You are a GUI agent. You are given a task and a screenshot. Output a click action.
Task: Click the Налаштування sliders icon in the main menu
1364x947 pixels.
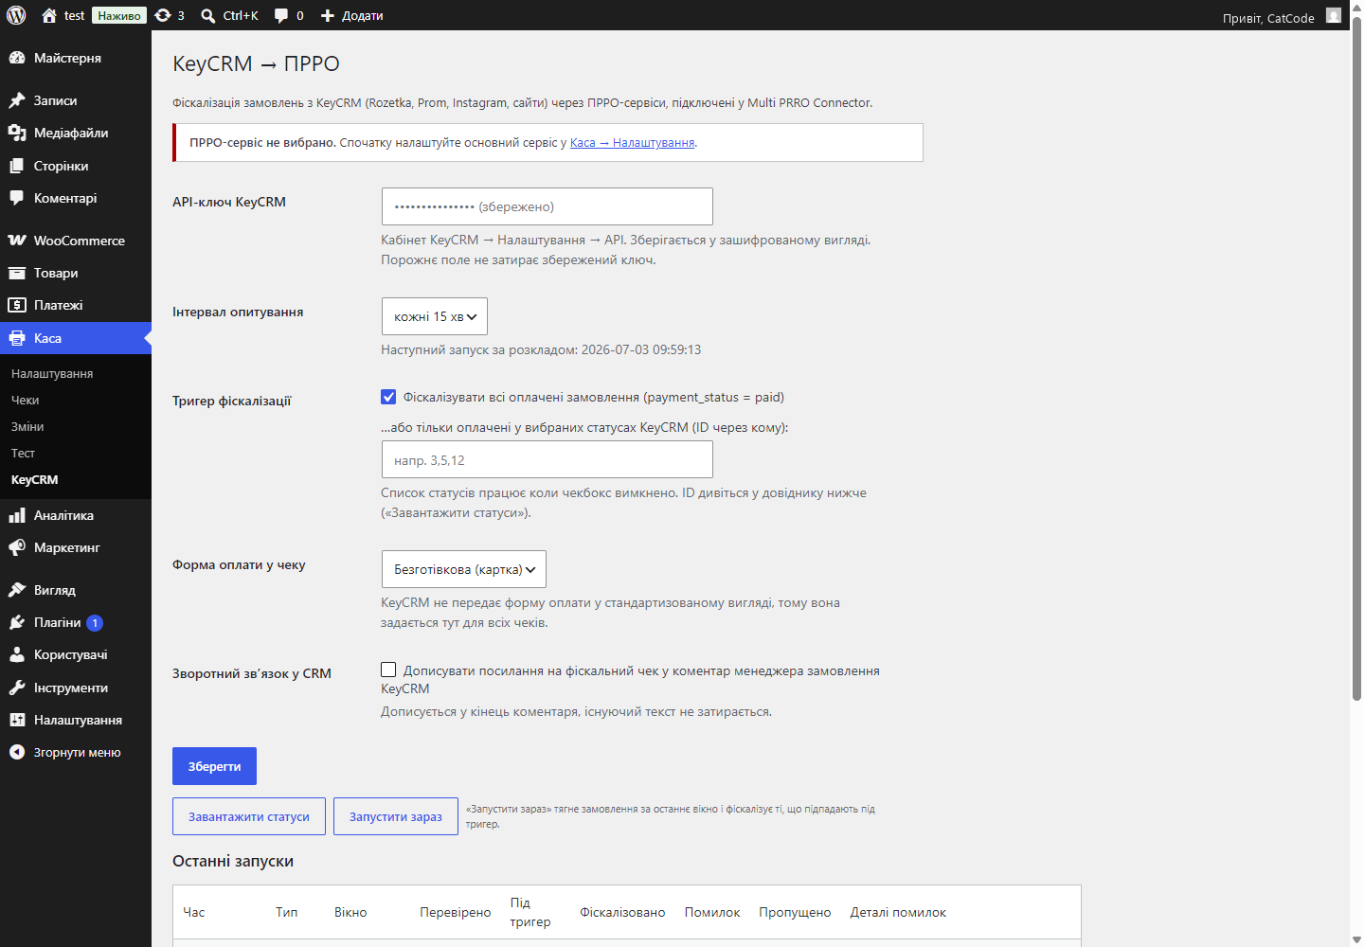(17, 720)
